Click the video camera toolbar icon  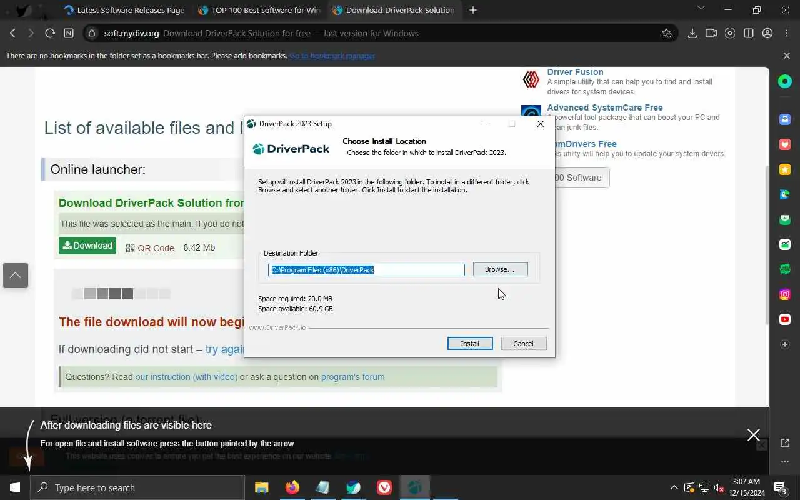[711, 33]
